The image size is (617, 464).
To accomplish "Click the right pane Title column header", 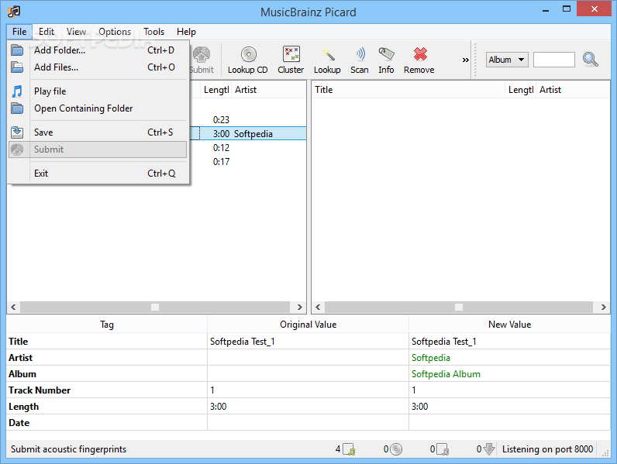I will pos(408,90).
